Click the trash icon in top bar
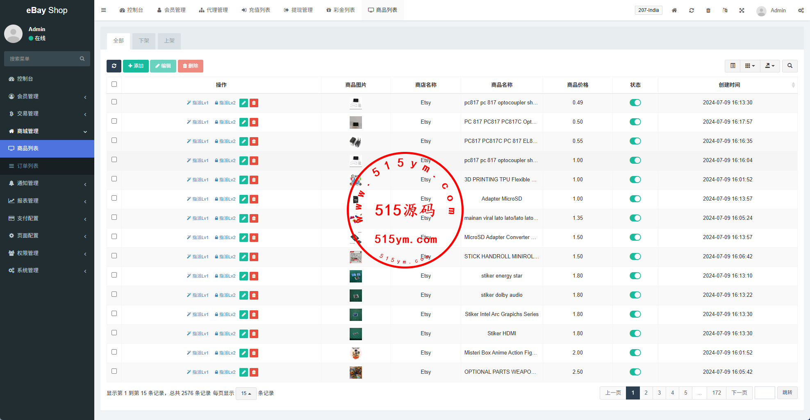810x420 pixels. [x=708, y=10]
